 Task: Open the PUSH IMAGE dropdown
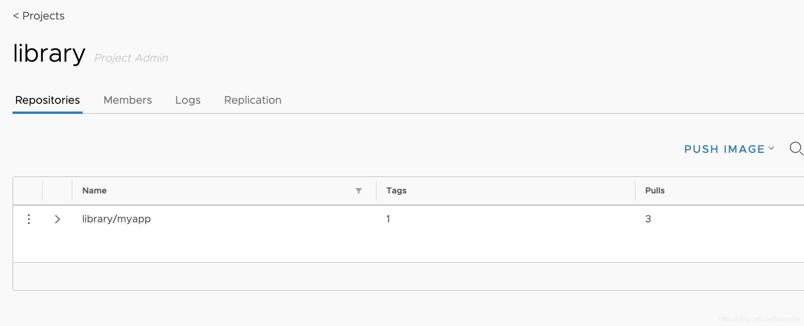[729, 149]
